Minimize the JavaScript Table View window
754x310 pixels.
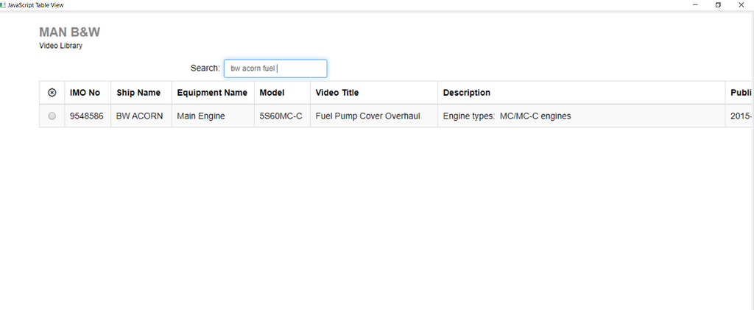click(x=695, y=5)
